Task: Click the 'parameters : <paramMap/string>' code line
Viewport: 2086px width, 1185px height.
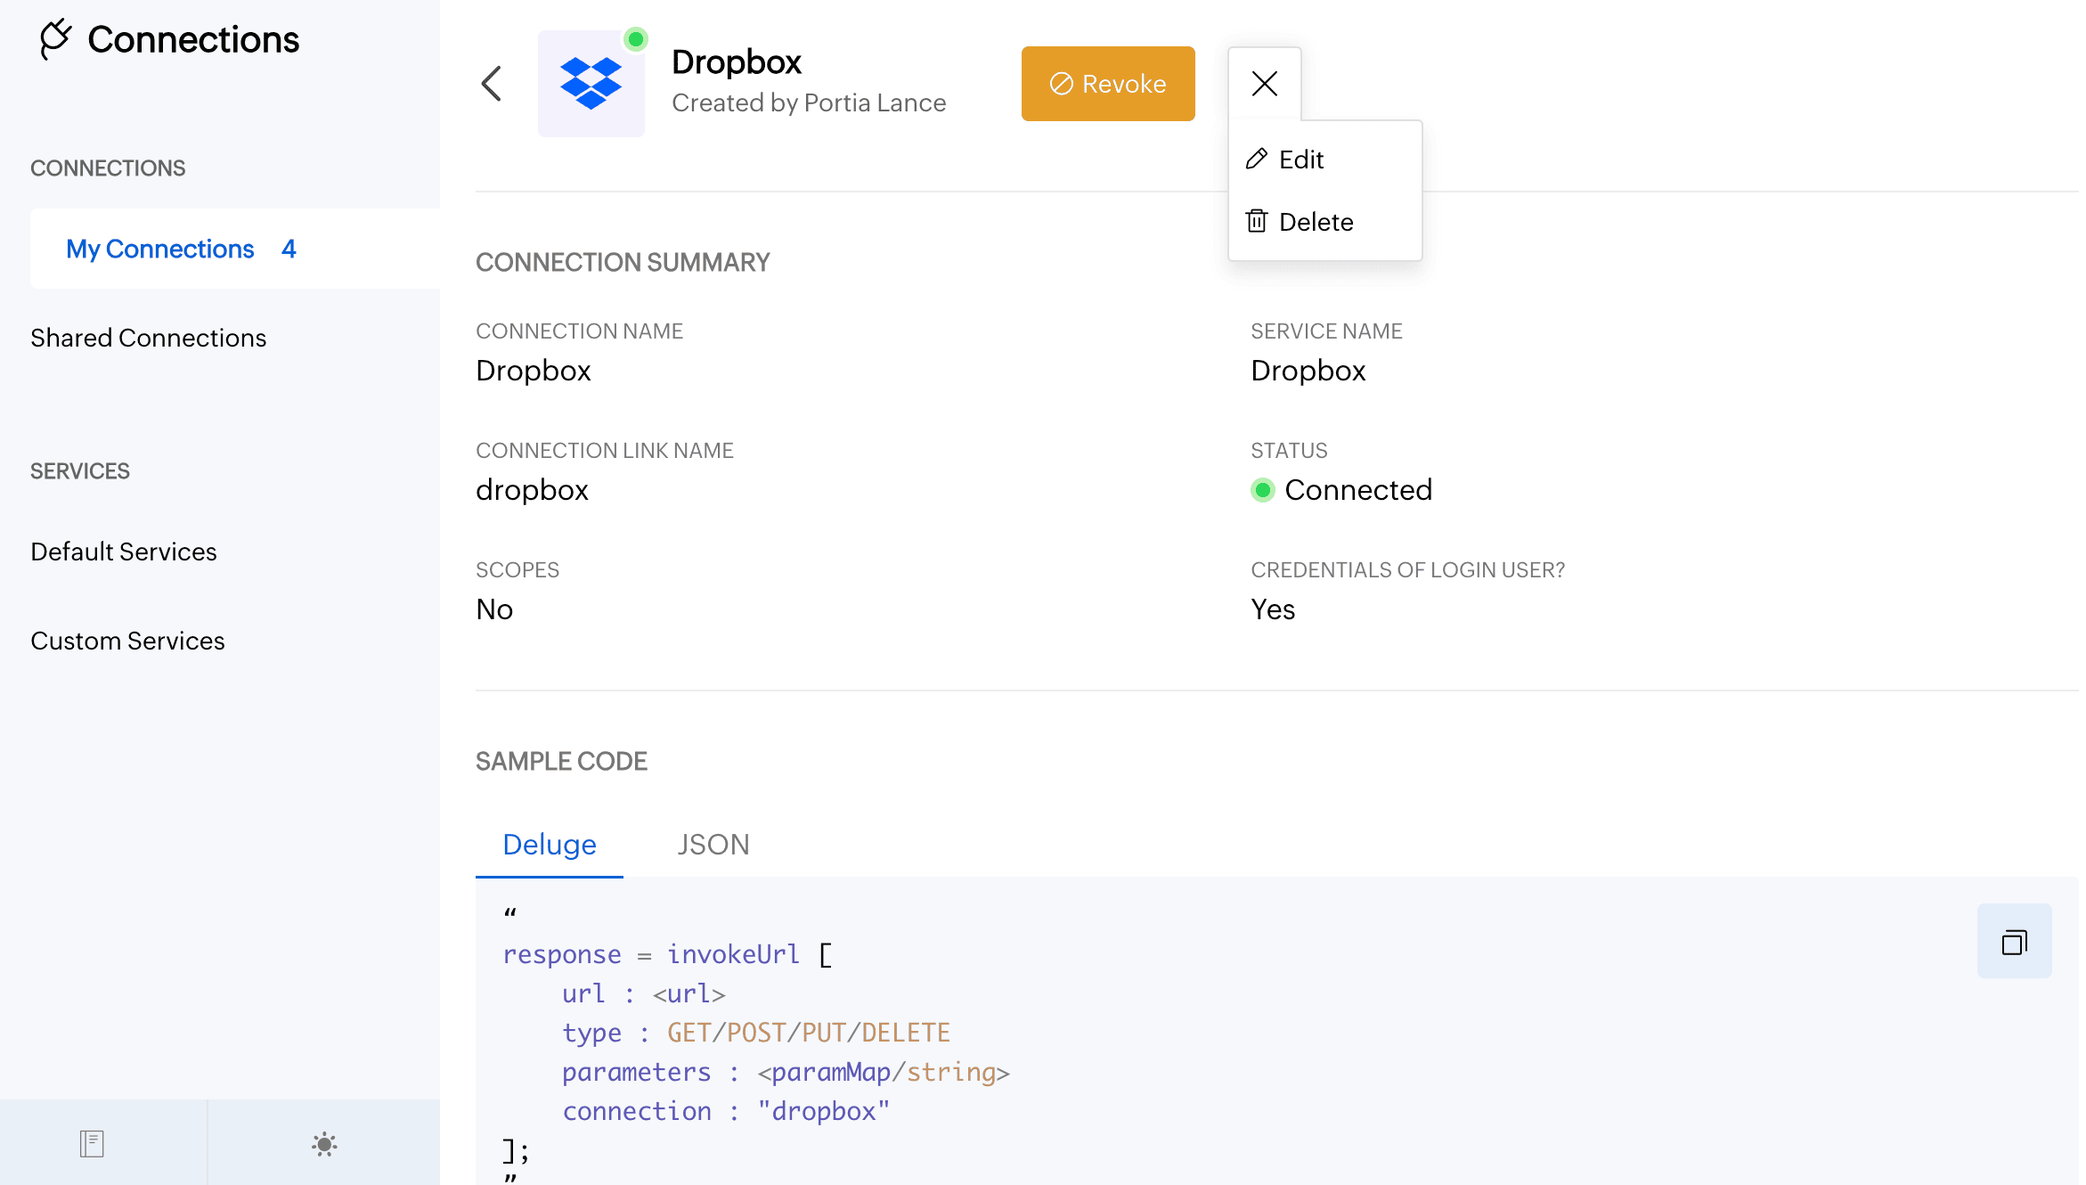Action: pyautogui.click(x=786, y=1072)
